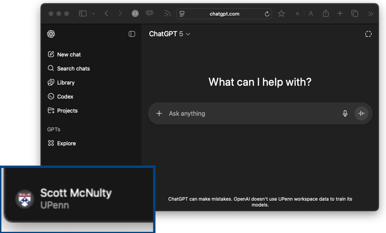Click the speech bubble extension icon
The height and width of the screenshot is (233, 386).
(x=149, y=13)
